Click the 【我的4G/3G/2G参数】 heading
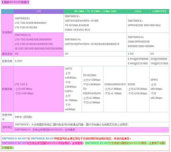 tap(15, 2)
